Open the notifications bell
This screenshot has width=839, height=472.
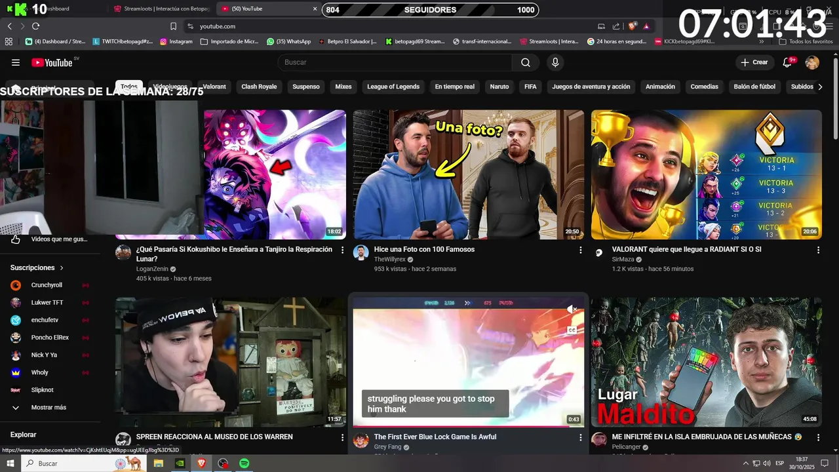pos(787,62)
